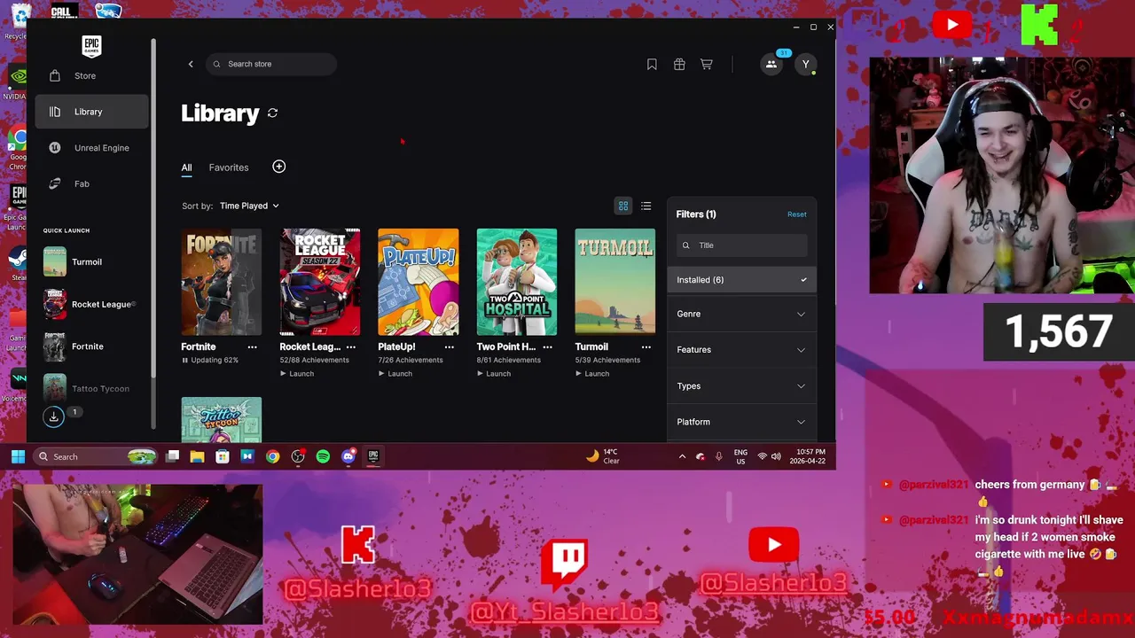This screenshot has width=1135, height=638.
Task: Click the sidebar vertical scrollbar
Action: pos(153,209)
